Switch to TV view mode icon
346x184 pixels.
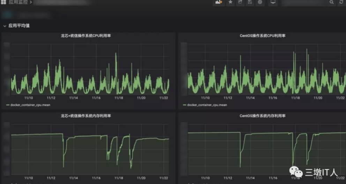[273, 2]
